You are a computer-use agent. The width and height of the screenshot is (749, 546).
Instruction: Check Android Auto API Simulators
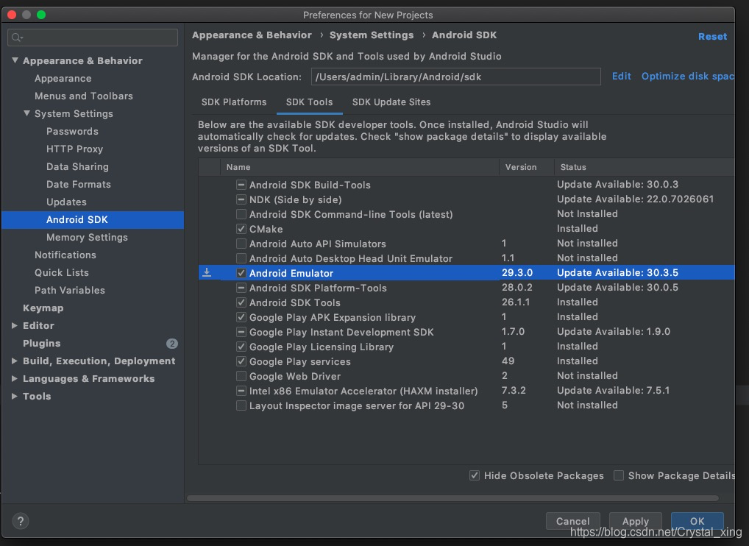(x=241, y=244)
